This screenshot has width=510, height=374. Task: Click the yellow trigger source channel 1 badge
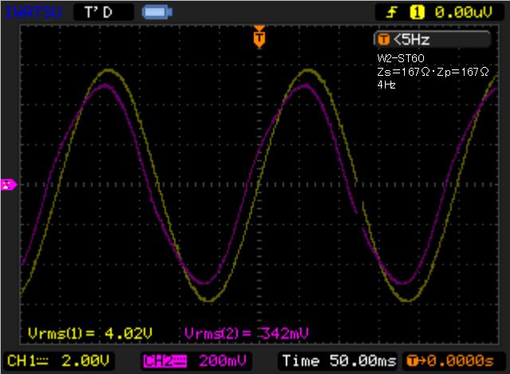(415, 12)
